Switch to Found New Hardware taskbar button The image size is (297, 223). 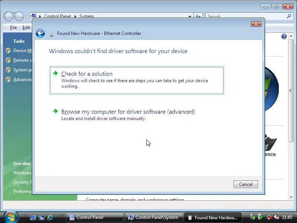[213, 217]
